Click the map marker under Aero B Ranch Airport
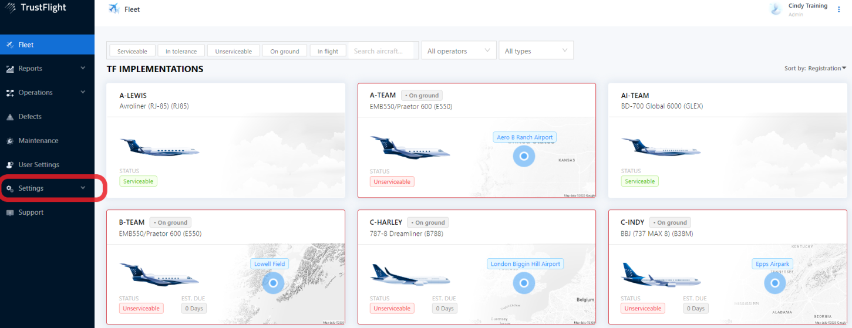852x328 pixels. point(524,155)
